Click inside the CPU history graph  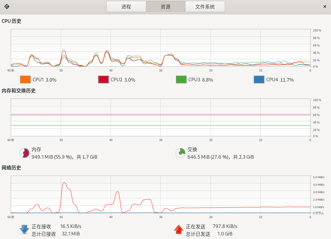pyautogui.click(x=160, y=48)
